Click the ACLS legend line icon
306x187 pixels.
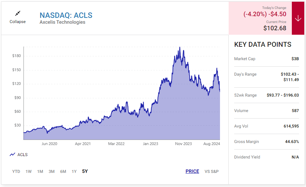pyautogui.click(x=12, y=155)
